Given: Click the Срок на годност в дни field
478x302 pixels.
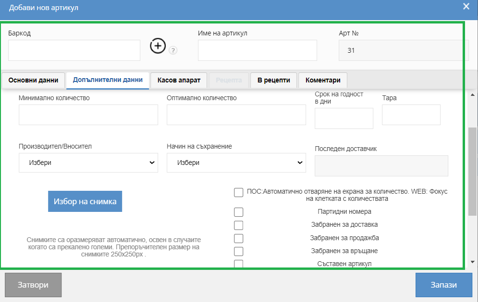Looking at the screenshot, I should click(344, 118).
